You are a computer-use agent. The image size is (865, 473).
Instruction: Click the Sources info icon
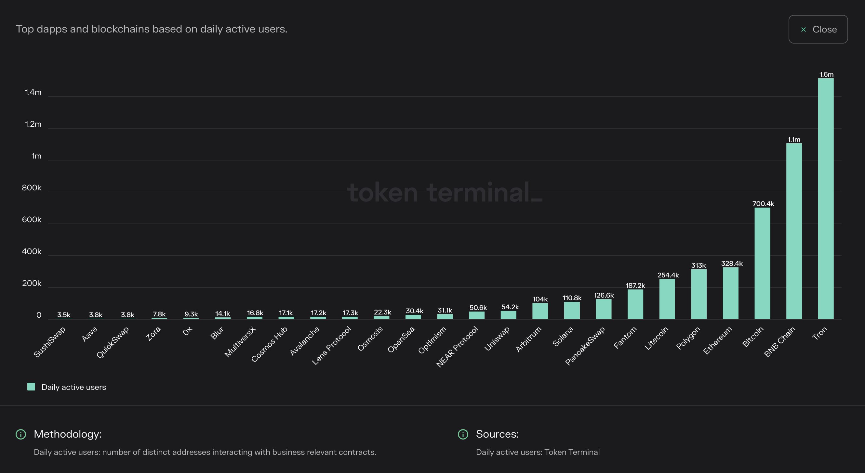[x=464, y=434]
